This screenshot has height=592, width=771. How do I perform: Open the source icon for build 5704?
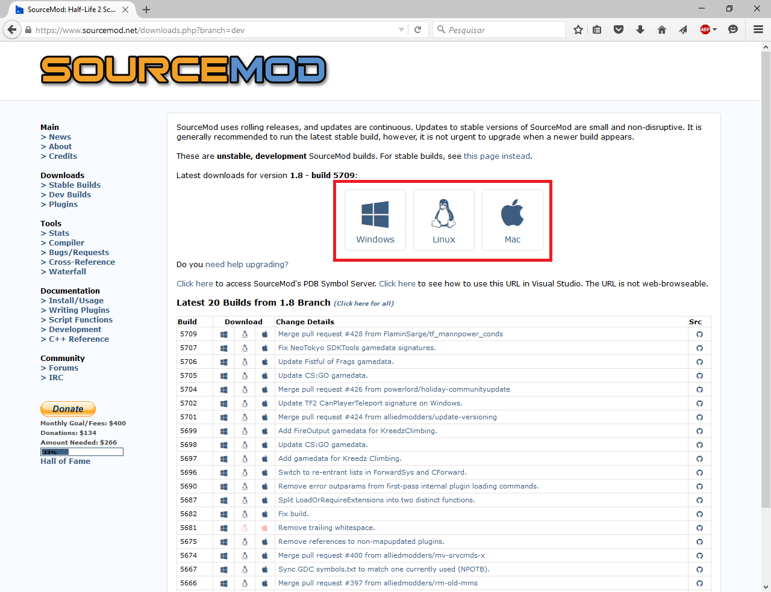699,390
